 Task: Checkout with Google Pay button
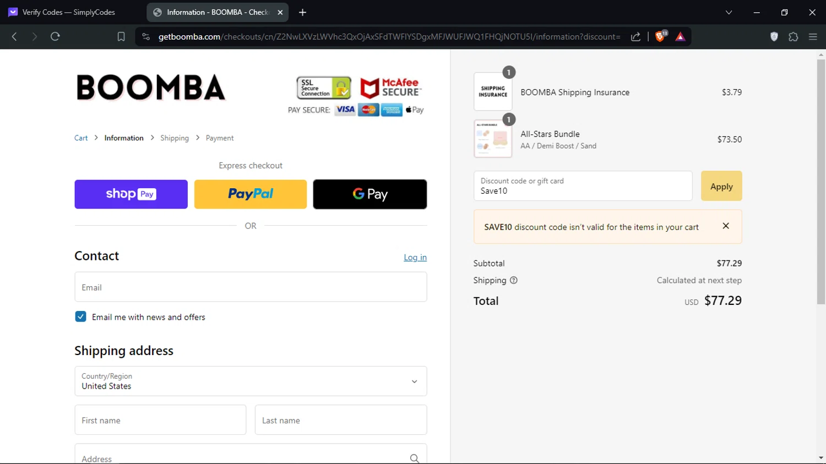click(370, 194)
